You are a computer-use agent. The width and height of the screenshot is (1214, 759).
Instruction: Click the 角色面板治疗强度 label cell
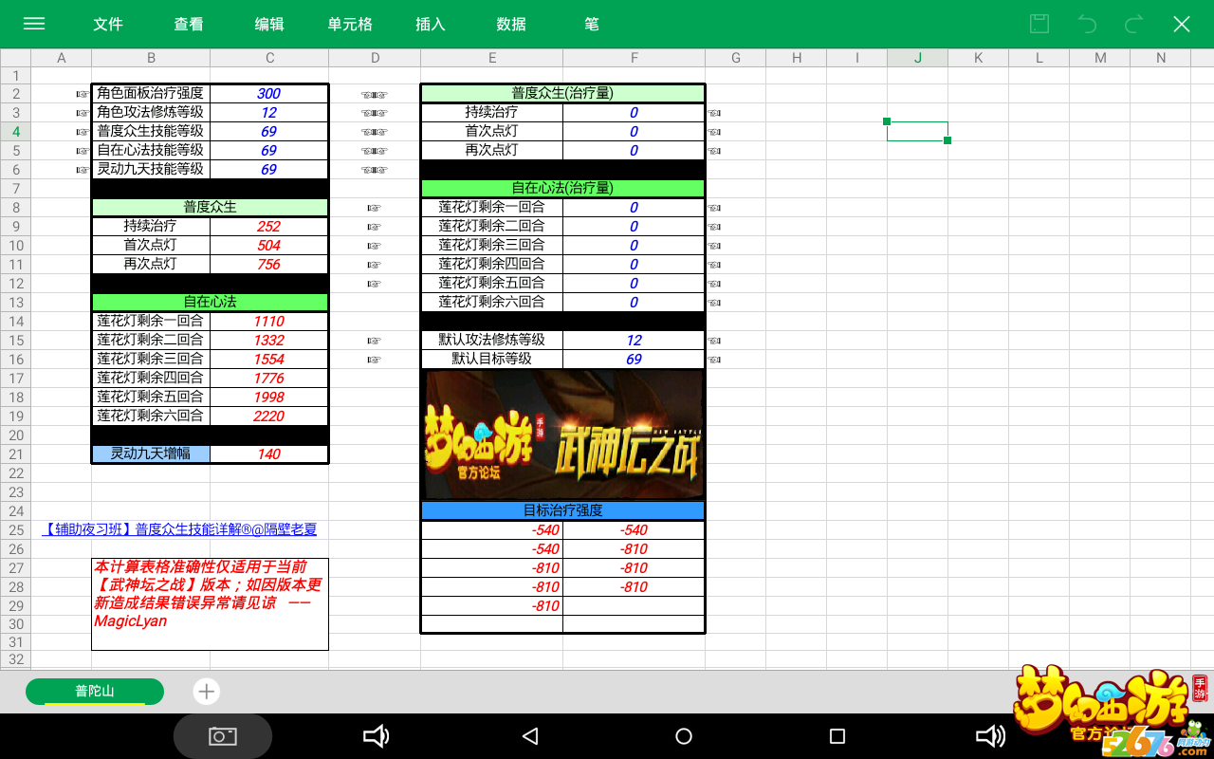pos(151,93)
